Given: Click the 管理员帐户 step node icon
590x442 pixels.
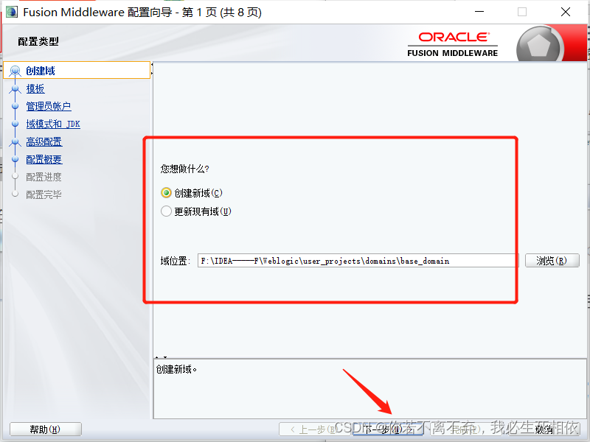Looking at the screenshot, I should 15,106.
